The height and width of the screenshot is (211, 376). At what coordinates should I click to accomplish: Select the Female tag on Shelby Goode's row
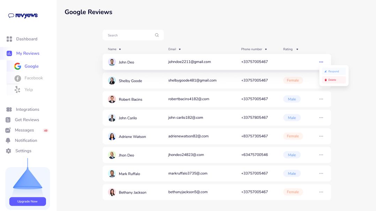pyautogui.click(x=293, y=80)
